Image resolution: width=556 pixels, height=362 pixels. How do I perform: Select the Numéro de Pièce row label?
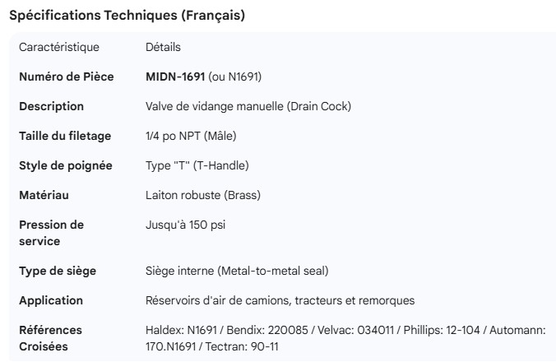66,77
